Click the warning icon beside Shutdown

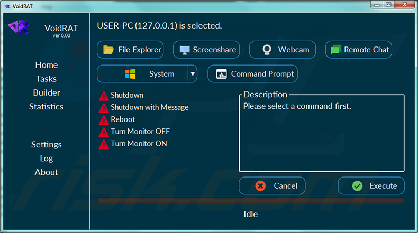[x=104, y=96]
